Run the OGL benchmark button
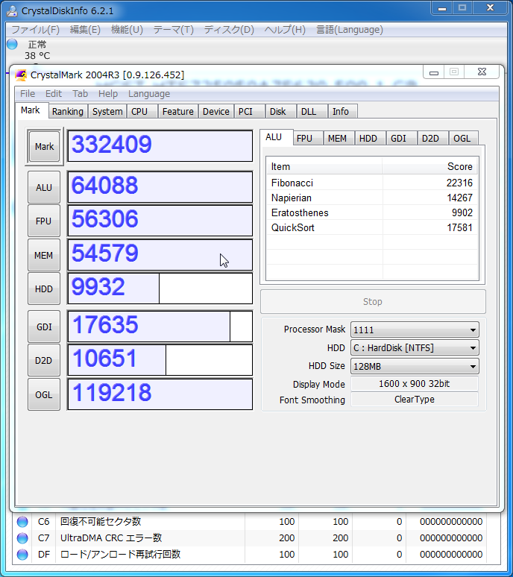 tap(44, 394)
